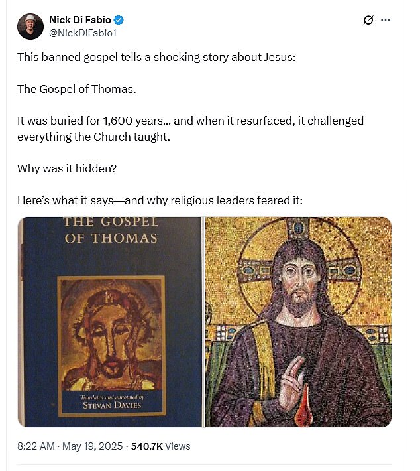
Task: Click the Grok slashed-circle icon
Action: (368, 20)
